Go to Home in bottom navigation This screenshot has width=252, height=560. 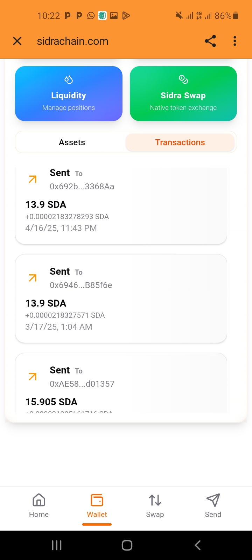[39, 505]
